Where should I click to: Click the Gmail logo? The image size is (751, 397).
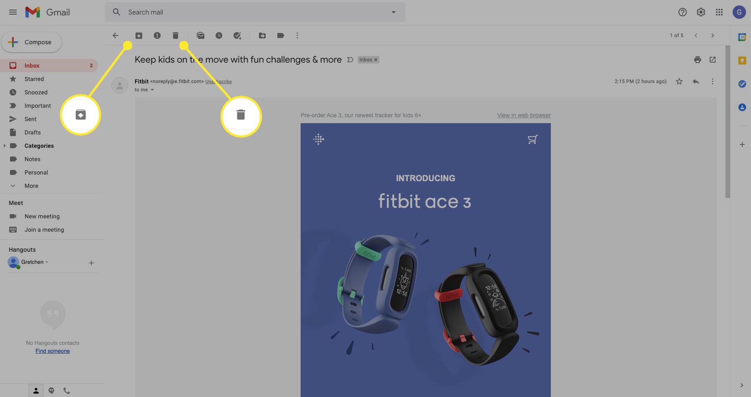click(48, 12)
